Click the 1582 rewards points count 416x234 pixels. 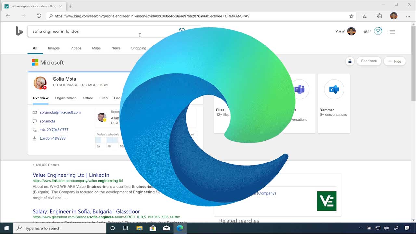point(367,32)
